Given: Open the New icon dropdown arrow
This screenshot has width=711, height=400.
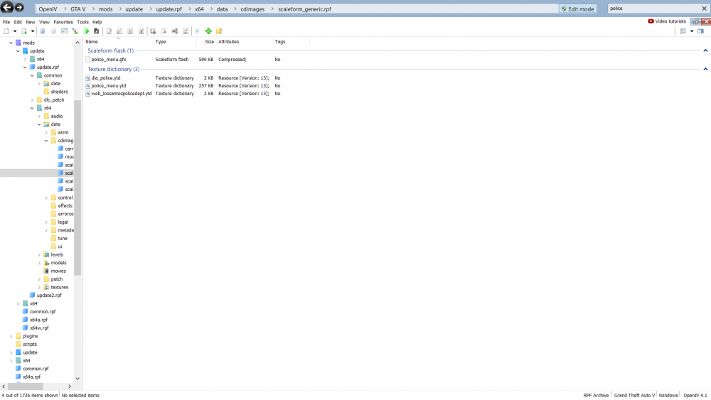Looking at the screenshot, I should (x=14, y=31).
